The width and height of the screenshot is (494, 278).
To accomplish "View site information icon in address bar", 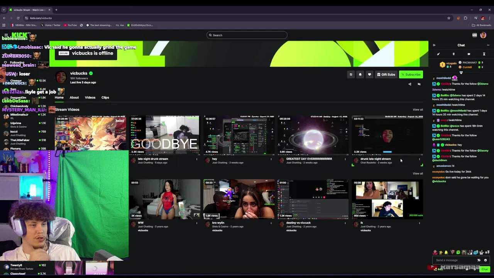I will coord(26,18).
